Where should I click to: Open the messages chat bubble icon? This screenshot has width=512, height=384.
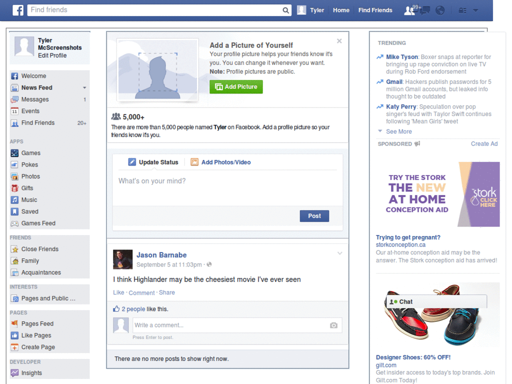click(x=424, y=10)
